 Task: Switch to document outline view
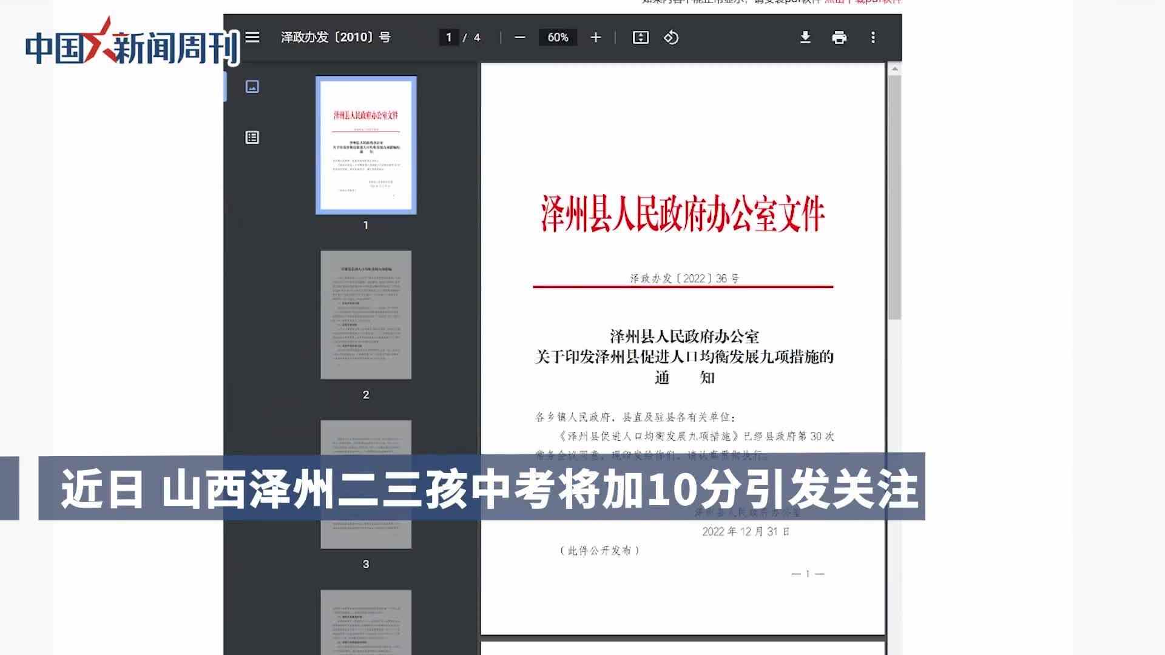[x=252, y=138]
